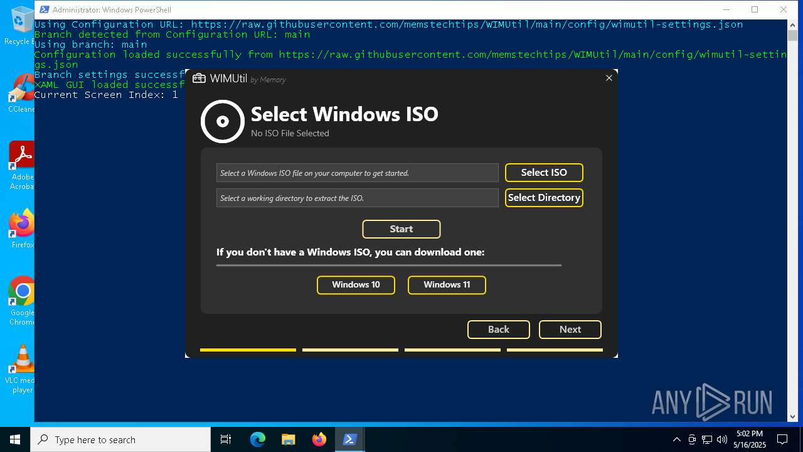803x452 pixels.
Task: Click the WIMUtil toolbox icon in title
Action: [x=199, y=78]
